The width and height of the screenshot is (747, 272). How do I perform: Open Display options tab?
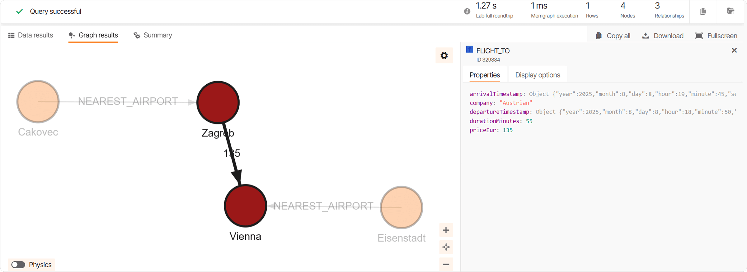538,75
